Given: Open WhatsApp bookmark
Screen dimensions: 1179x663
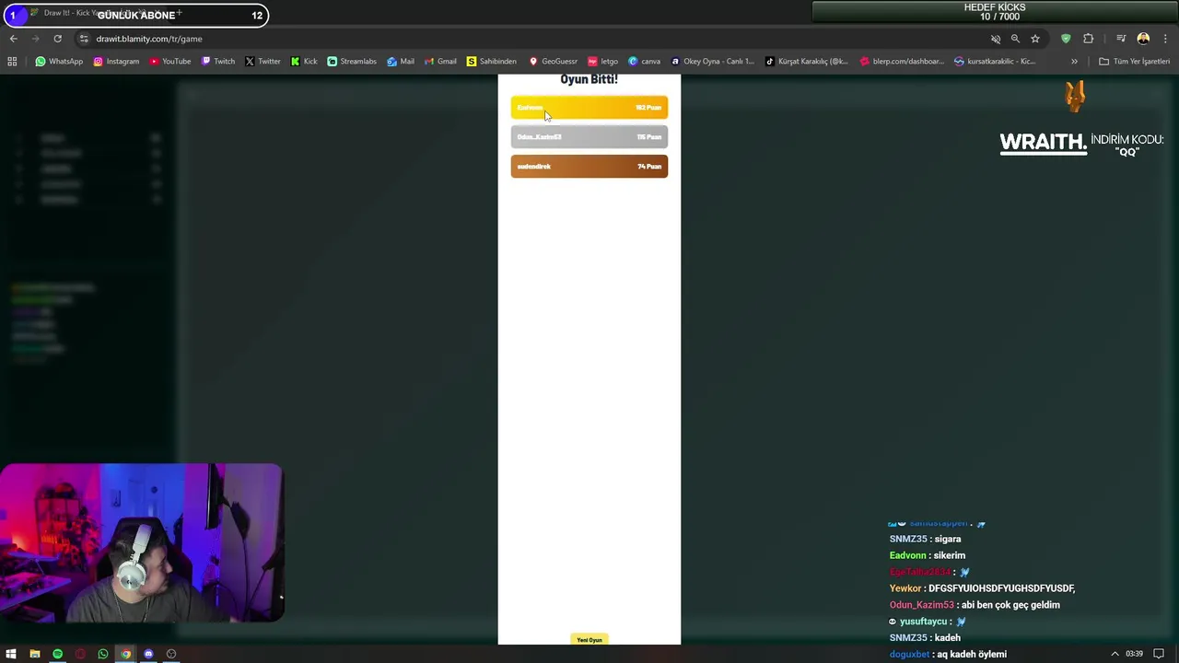Looking at the screenshot, I should [x=59, y=62].
